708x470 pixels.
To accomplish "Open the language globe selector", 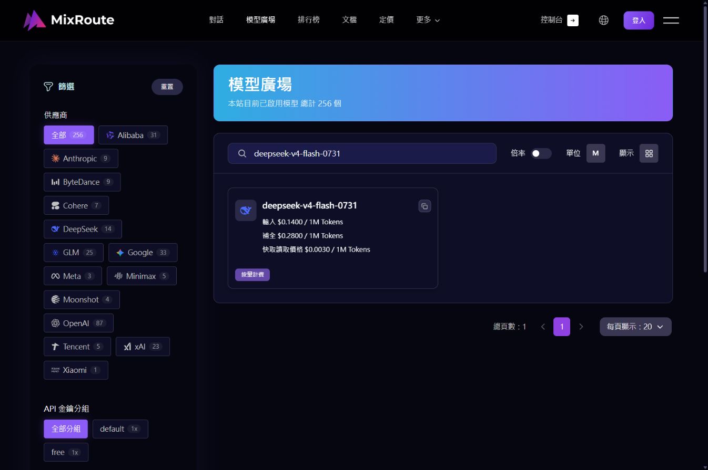I will click(604, 20).
